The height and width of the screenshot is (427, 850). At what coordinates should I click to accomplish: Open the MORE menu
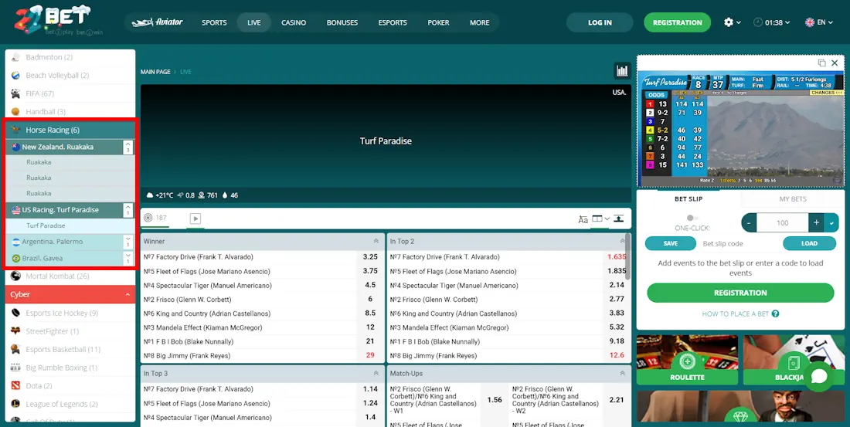coord(479,22)
